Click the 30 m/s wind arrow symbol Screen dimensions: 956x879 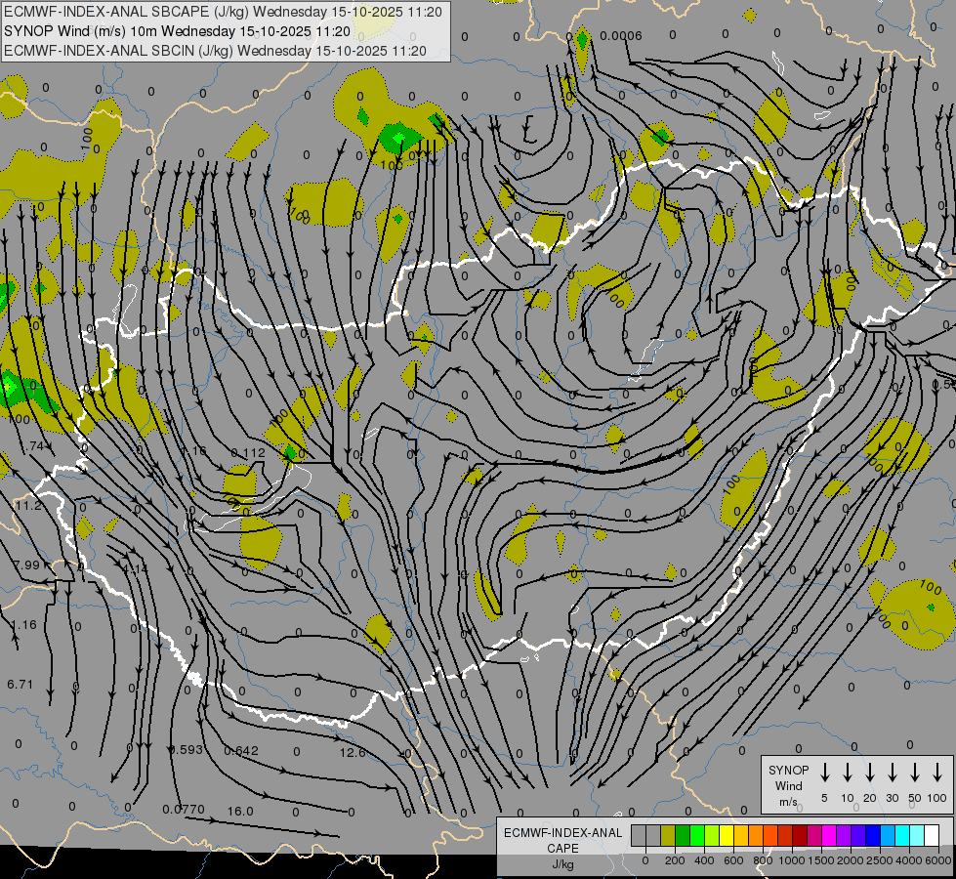coord(892,772)
